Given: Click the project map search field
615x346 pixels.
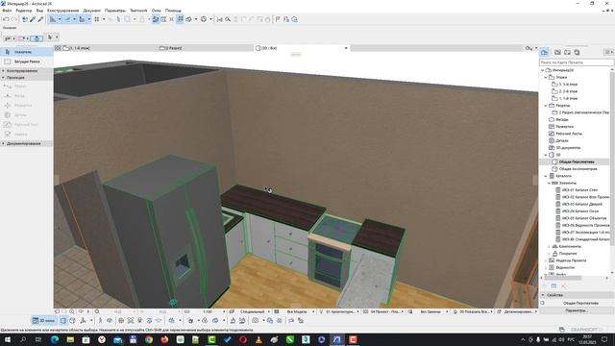Looking at the screenshot, I should pos(577,62).
